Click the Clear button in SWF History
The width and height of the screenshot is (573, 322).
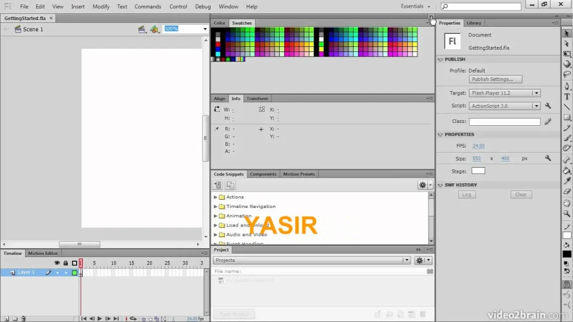pos(521,195)
